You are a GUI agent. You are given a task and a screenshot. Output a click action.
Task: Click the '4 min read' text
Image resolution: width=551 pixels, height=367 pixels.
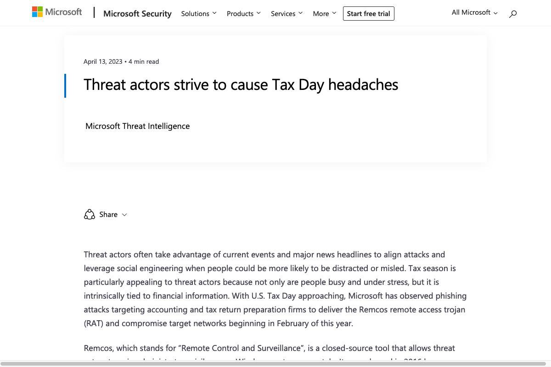(144, 61)
